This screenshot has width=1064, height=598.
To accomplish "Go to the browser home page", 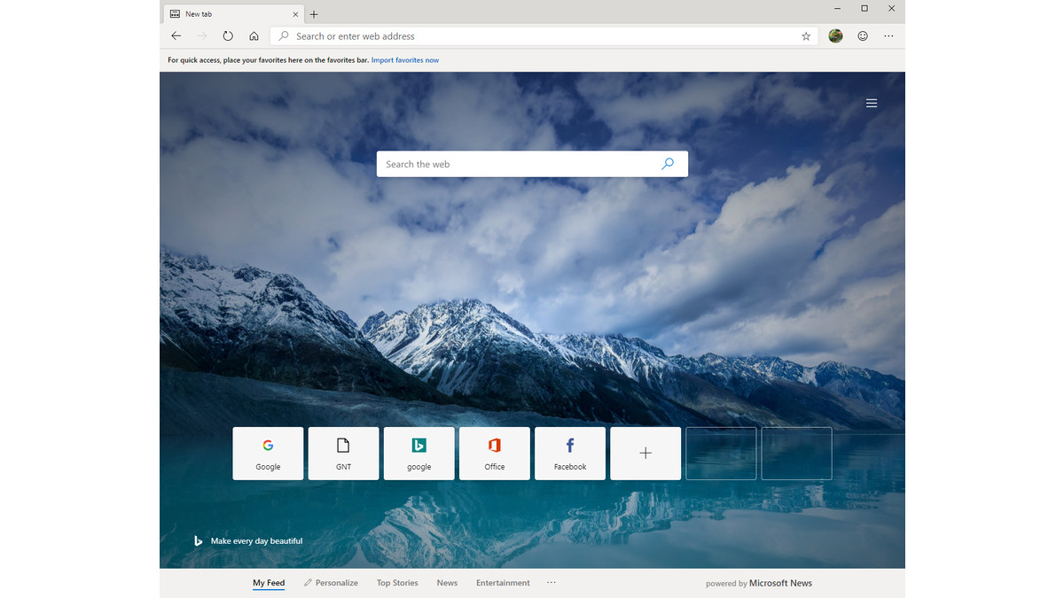I will [254, 35].
